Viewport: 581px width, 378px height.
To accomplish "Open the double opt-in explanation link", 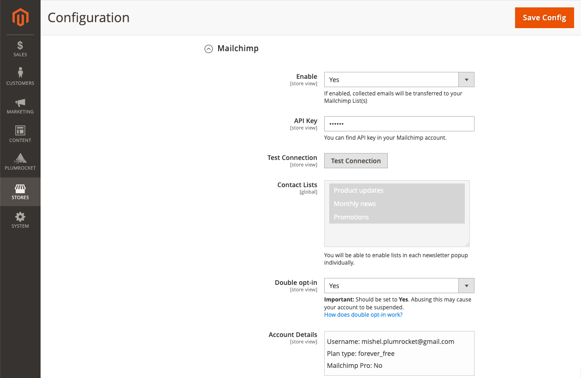I will [363, 314].
